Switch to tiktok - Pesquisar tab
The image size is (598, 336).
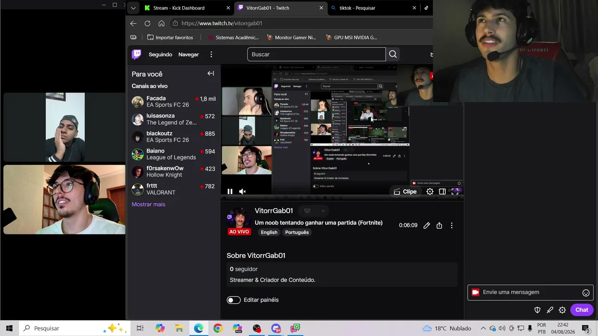(x=373, y=8)
